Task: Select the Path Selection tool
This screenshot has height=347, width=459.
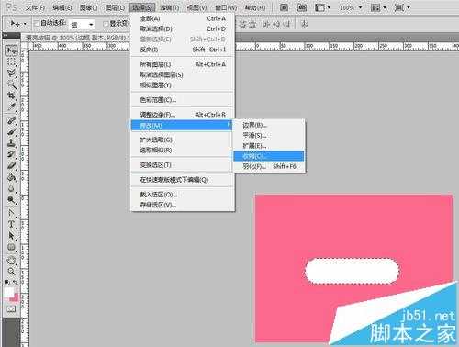Action: point(11,236)
